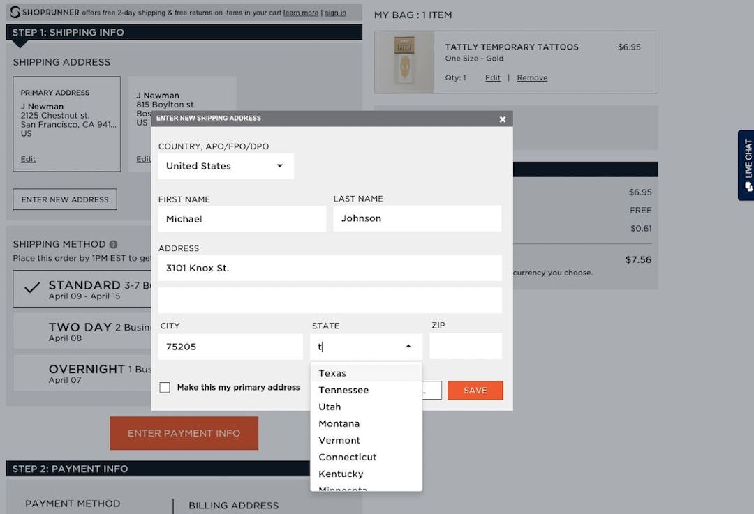The height and width of the screenshot is (514, 754).
Task: Open the Country dropdown
Action: coord(226,166)
